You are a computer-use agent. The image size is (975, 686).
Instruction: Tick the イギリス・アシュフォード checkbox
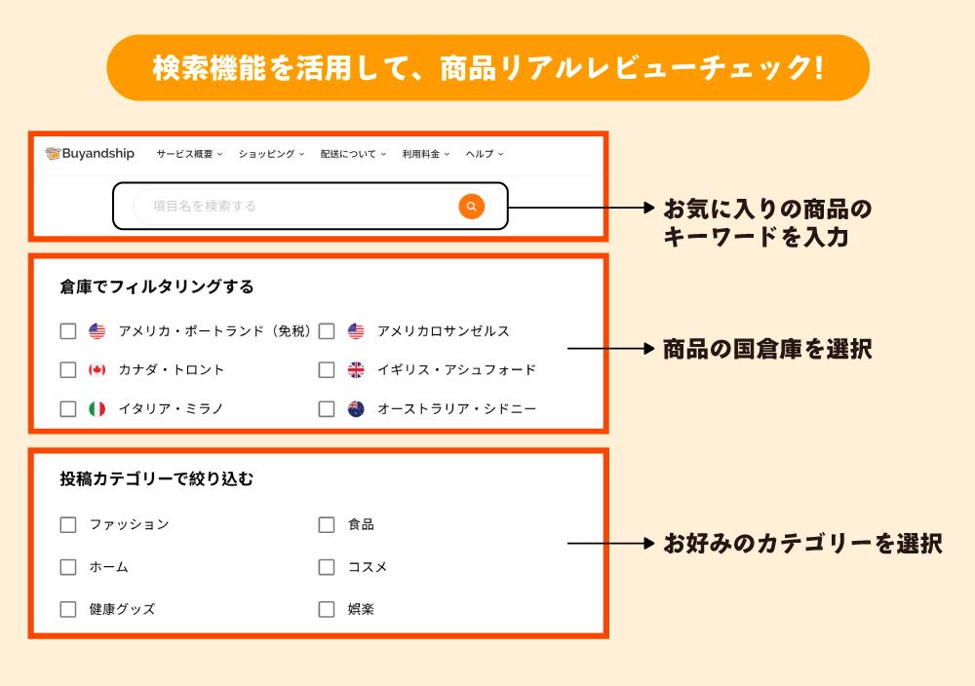327,370
